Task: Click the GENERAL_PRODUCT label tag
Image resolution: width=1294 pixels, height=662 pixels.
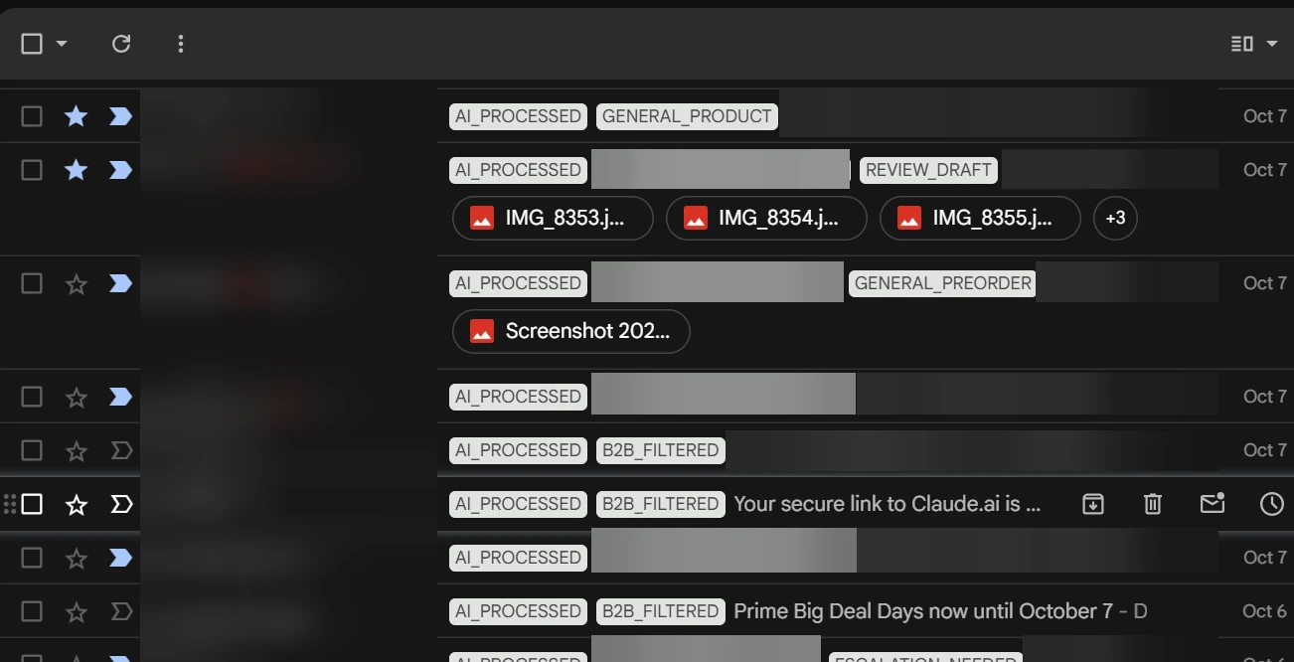Action: pos(687,116)
